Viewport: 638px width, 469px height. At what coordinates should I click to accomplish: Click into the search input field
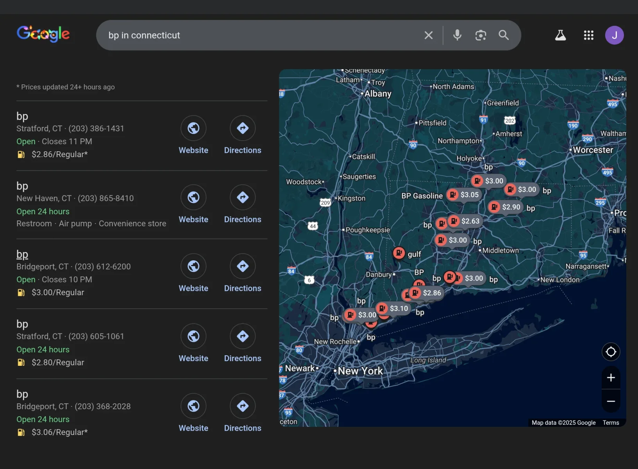[x=258, y=35]
